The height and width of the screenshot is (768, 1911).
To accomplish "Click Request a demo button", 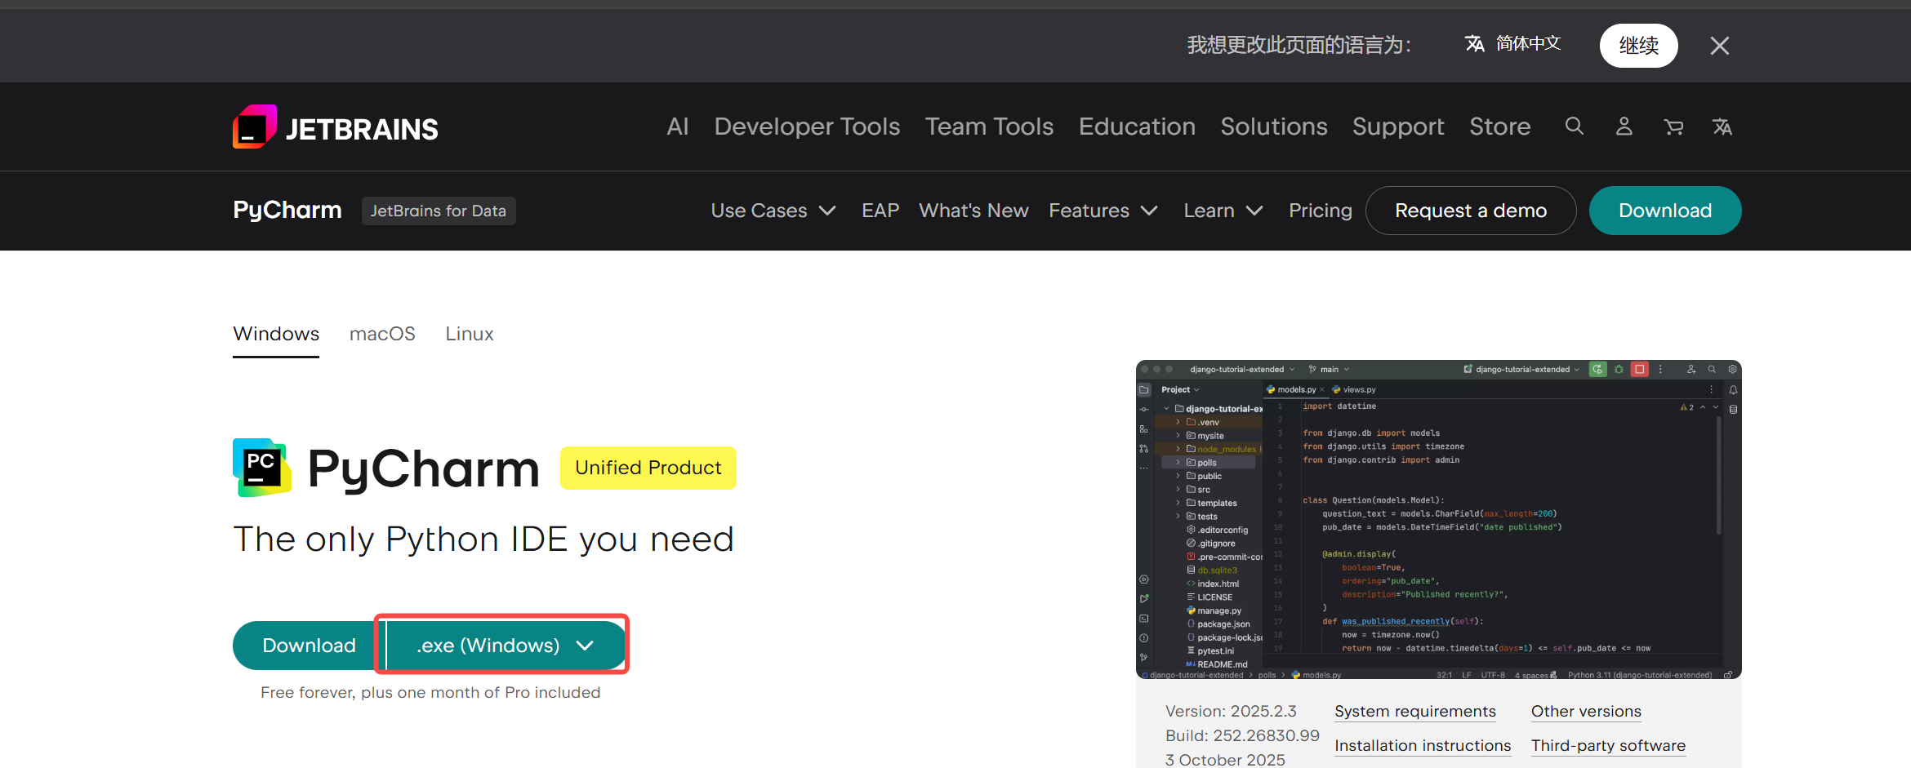I will pos(1471,211).
